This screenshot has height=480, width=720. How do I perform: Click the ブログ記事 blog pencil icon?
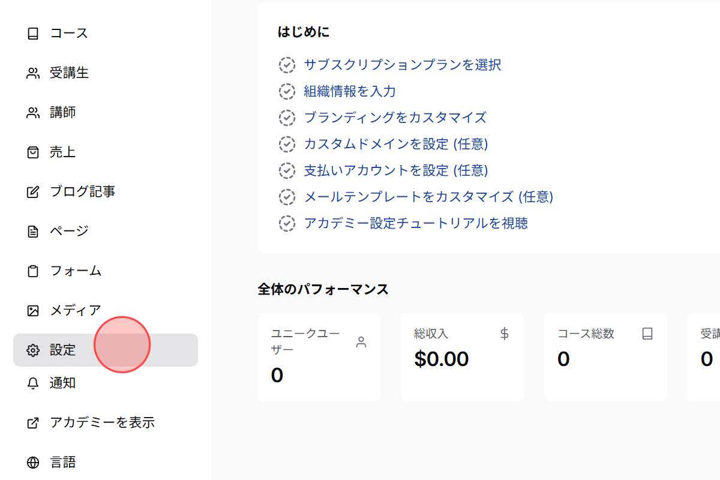click(32, 191)
